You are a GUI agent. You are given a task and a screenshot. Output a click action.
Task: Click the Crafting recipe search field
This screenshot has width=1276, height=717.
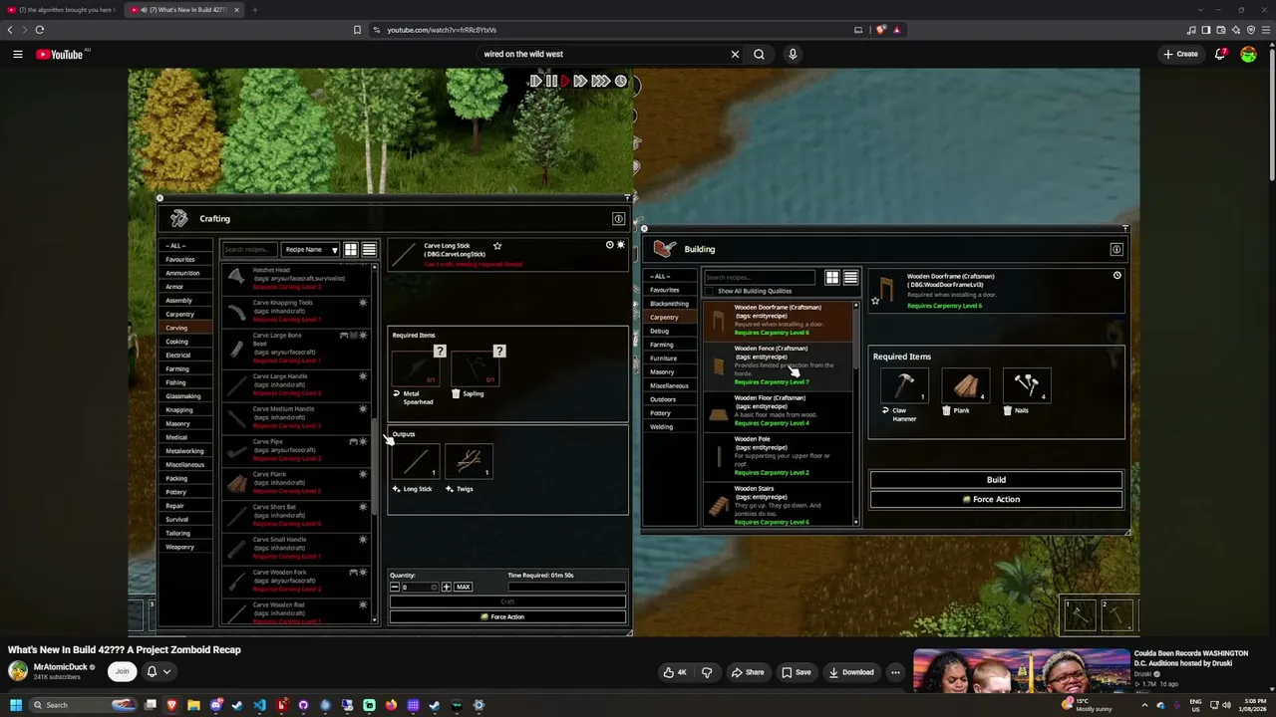pos(249,250)
